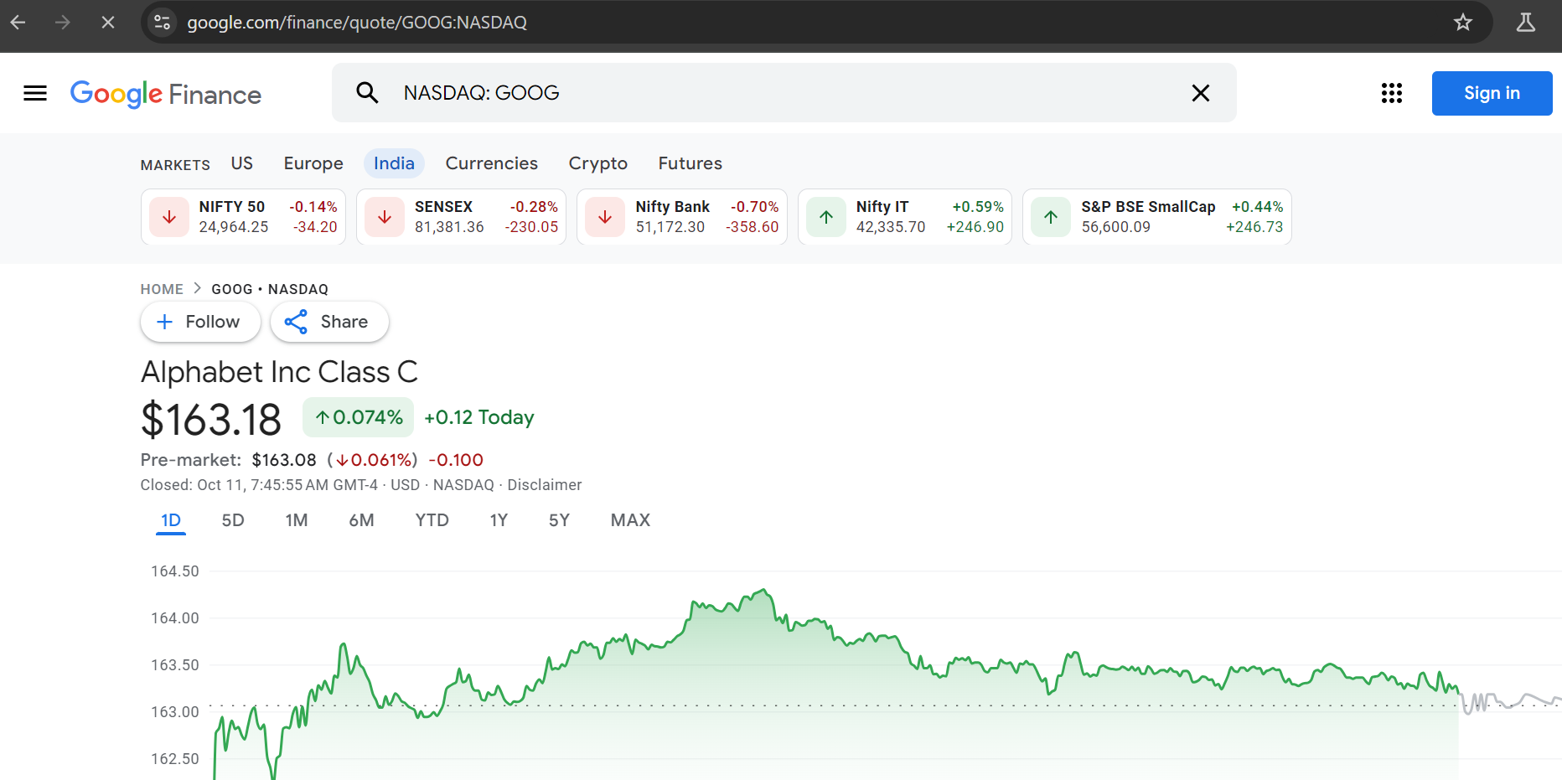Open the SENSEX index card
The width and height of the screenshot is (1562, 780).
(461, 217)
